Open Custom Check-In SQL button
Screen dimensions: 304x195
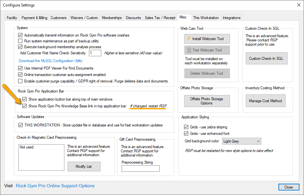pyautogui.click(x=266, y=59)
